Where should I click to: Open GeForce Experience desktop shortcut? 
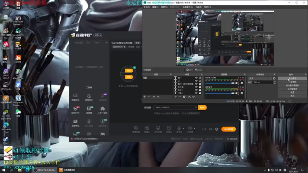pos(6,114)
